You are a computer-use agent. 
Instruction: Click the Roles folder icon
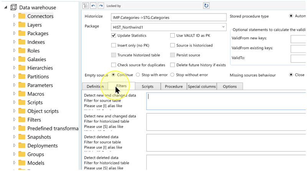(22, 51)
